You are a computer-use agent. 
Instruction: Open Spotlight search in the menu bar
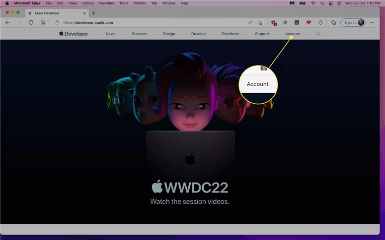pos(322,3)
